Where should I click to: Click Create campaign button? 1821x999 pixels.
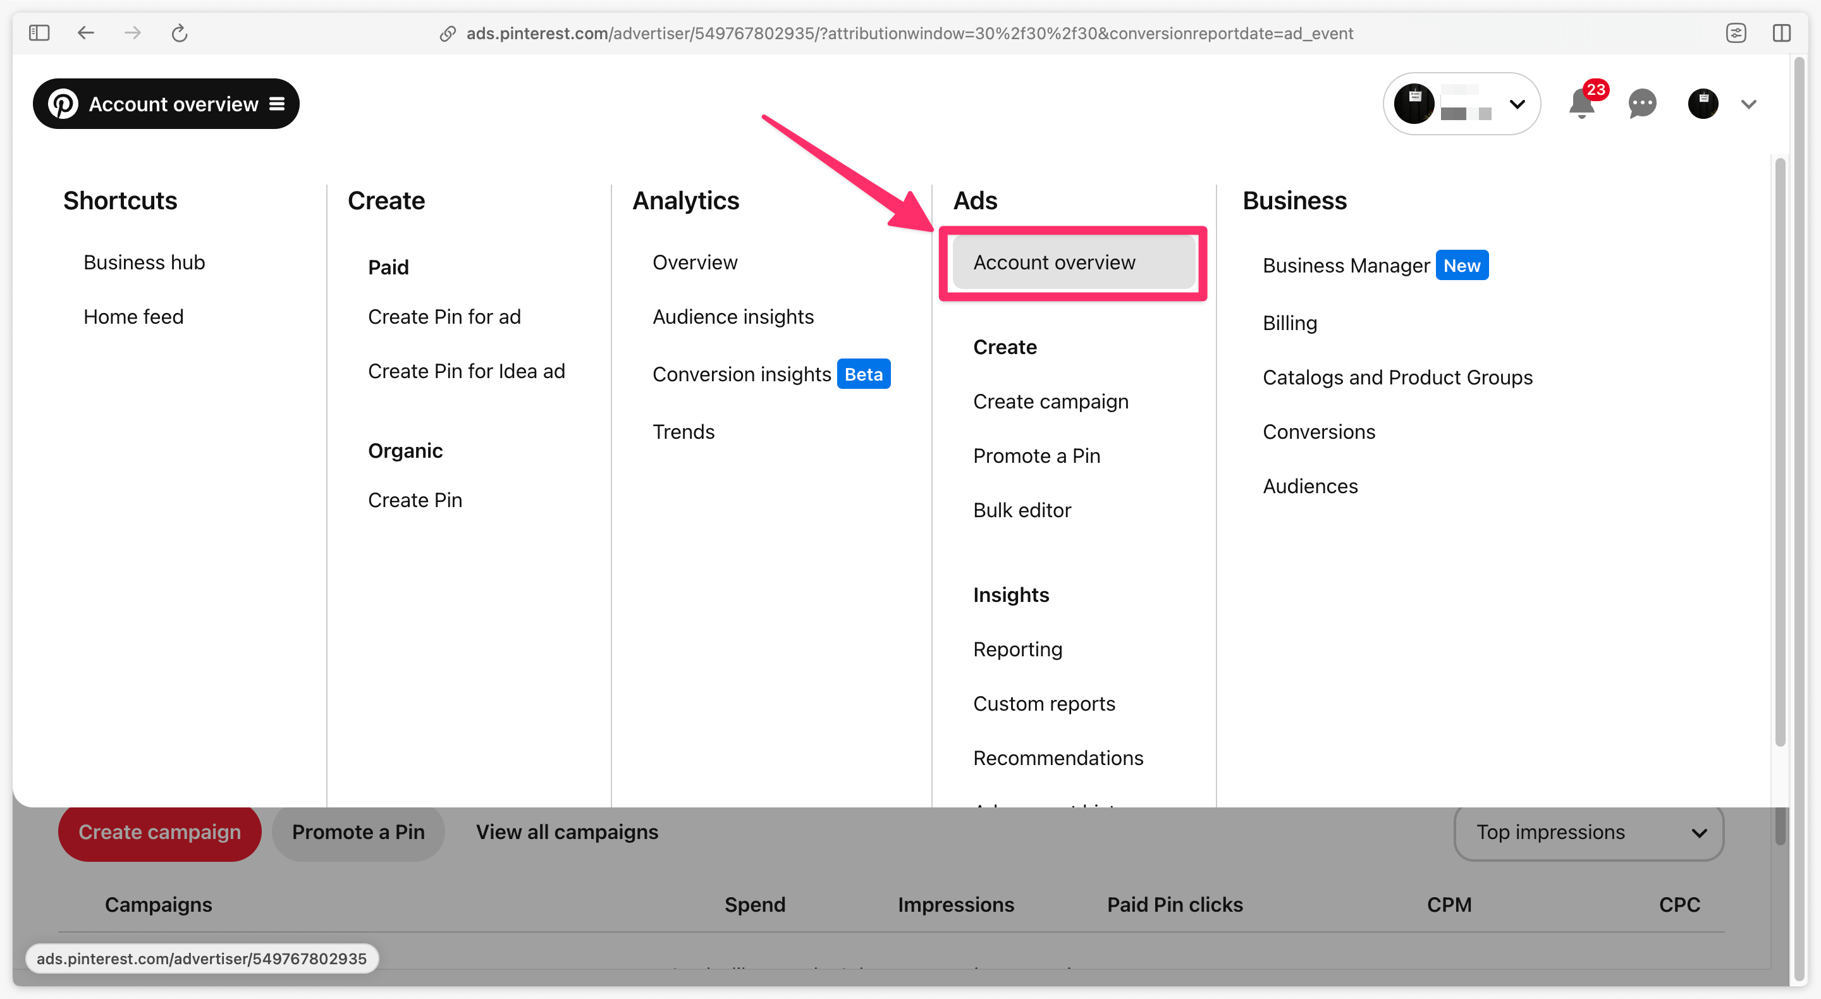point(160,831)
